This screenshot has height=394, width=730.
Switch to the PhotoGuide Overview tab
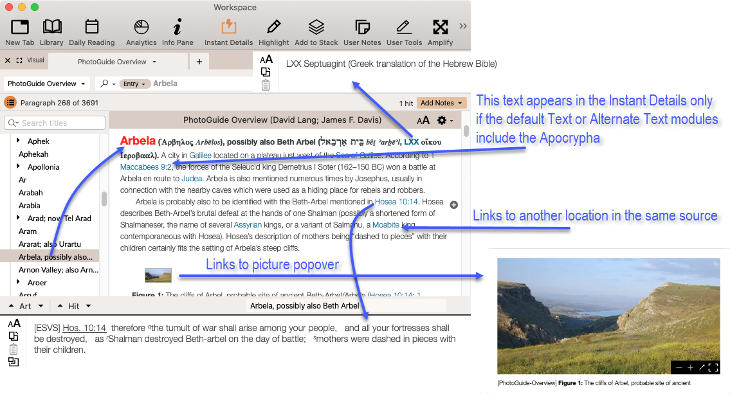point(113,62)
